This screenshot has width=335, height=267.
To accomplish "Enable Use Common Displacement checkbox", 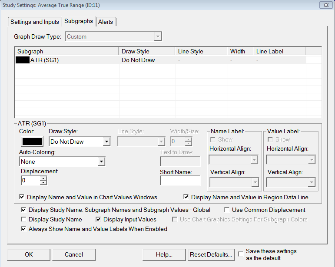I will tap(227, 210).
